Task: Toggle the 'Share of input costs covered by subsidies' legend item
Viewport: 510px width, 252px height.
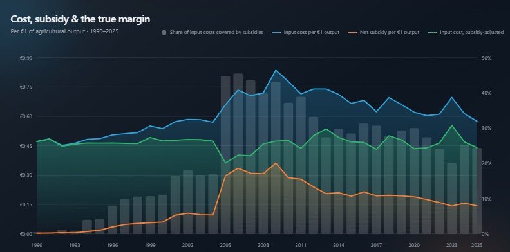Action: [x=212, y=33]
